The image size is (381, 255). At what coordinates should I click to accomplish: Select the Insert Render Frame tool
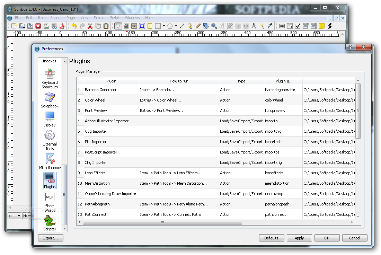coord(142,26)
